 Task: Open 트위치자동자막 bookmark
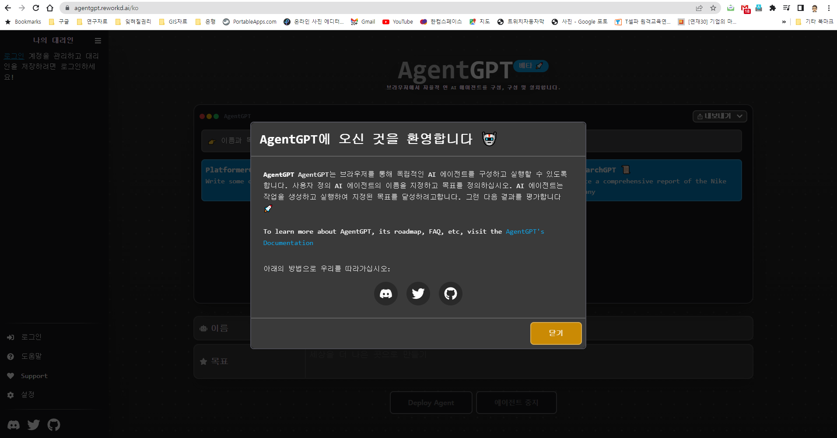click(x=521, y=22)
